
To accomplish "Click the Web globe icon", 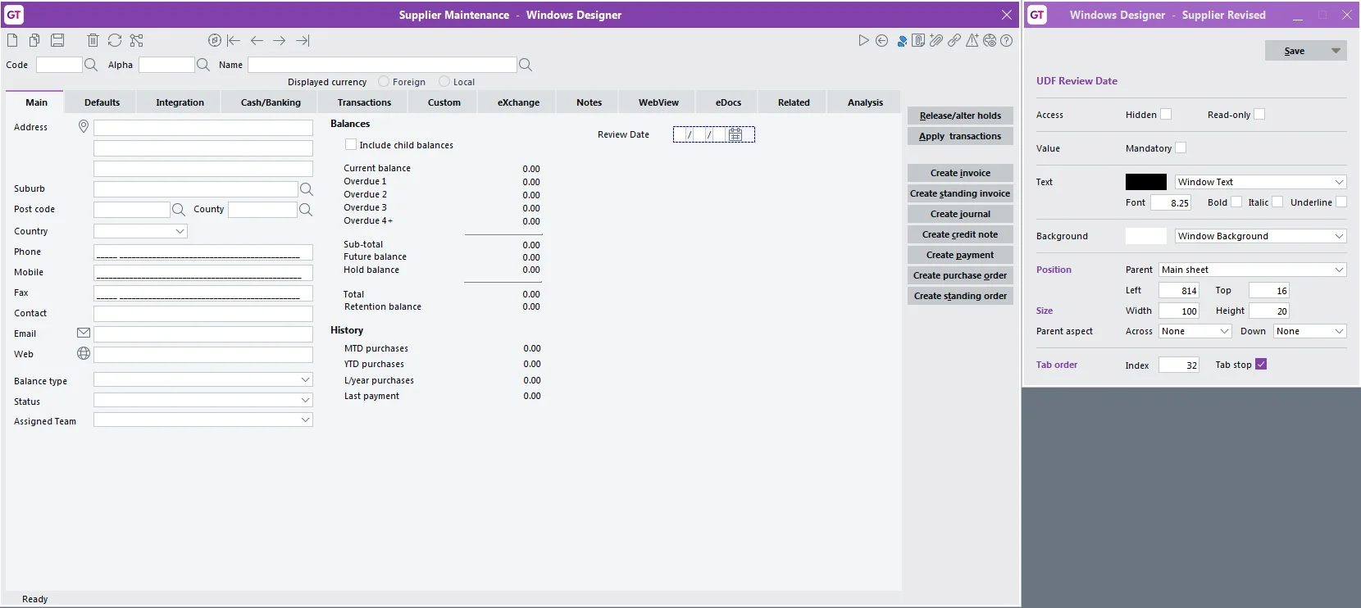I will point(84,353).
